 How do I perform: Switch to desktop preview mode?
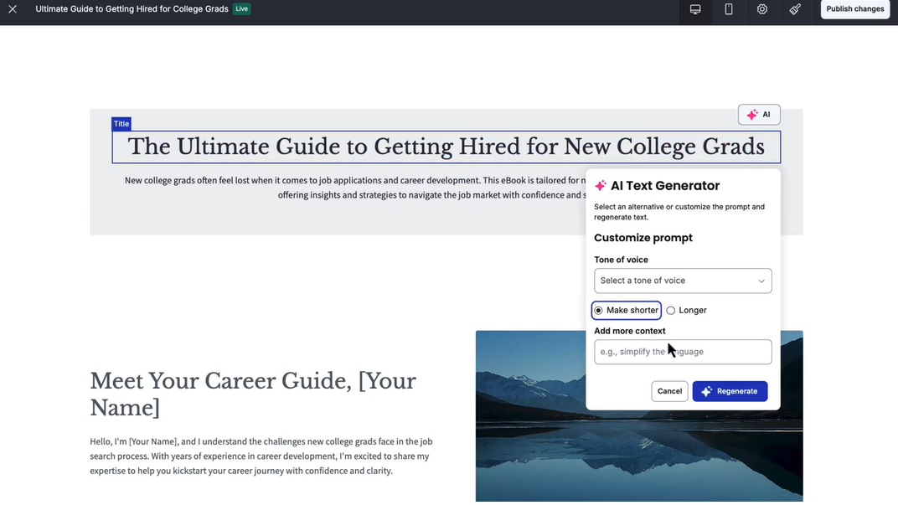point(695,9)
